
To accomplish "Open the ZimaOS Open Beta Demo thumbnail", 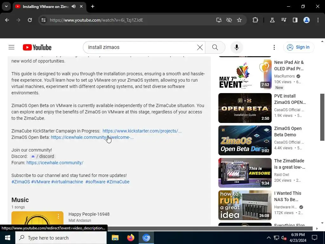I will [x=245, y=140].
